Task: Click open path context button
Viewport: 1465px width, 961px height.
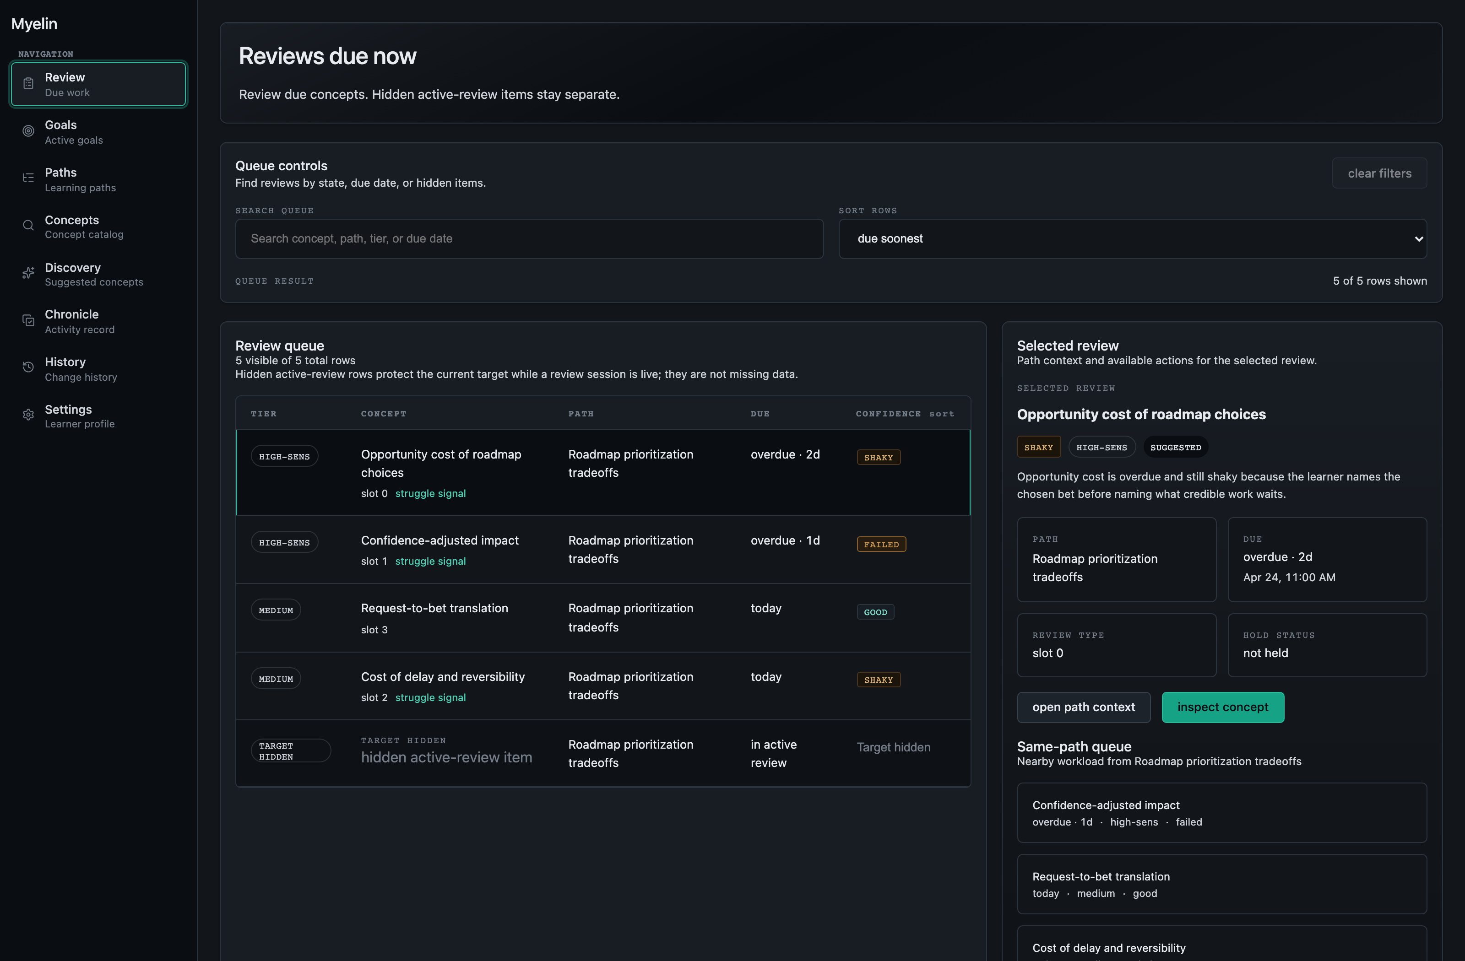Action: coord(1083,707)
